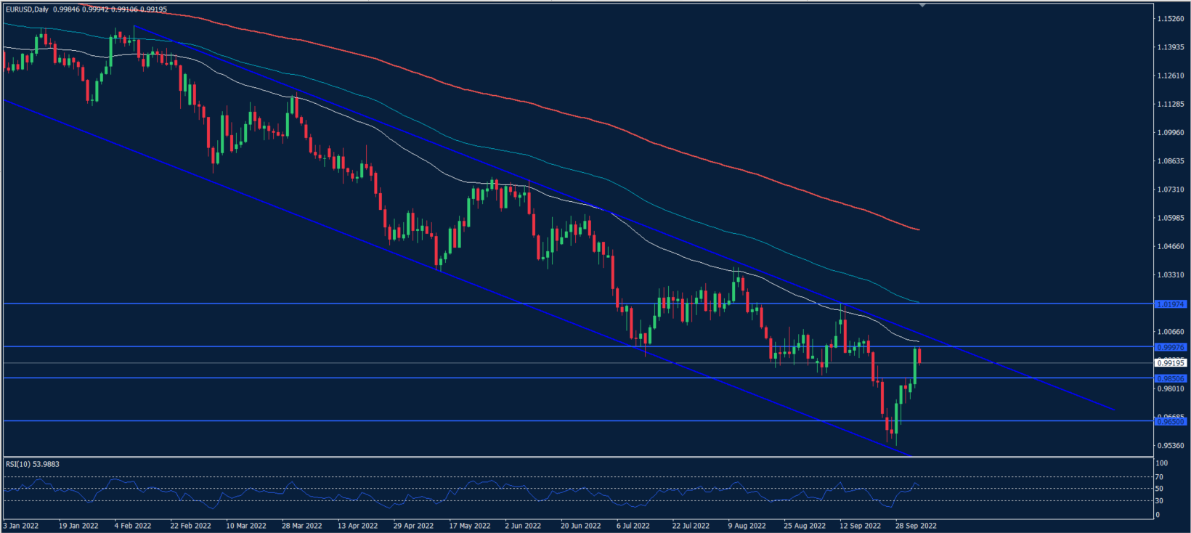Click the 0.98506 horizontal line price label
Screen dimensions: 1191x533
pos(1171,378)
